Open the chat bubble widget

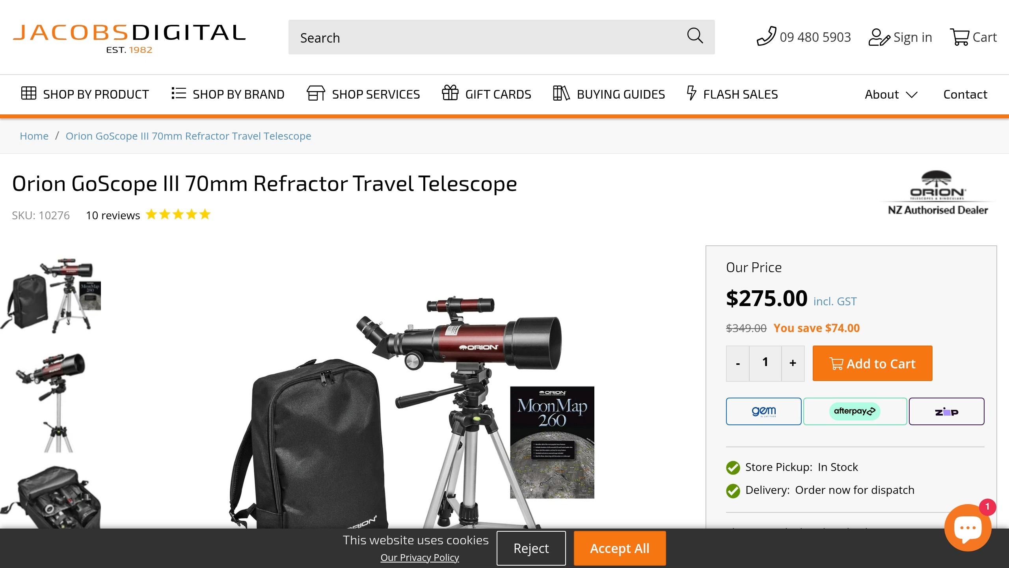968,528
